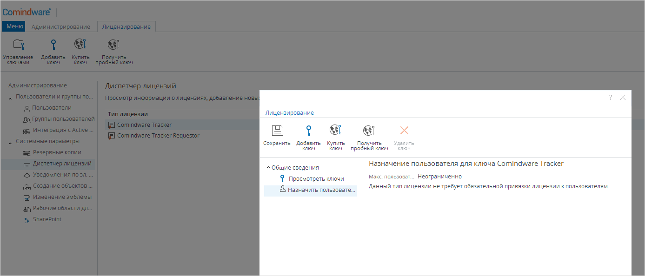
Task: Click Резервные копии icon in sidebar
Action: (27, 153)
